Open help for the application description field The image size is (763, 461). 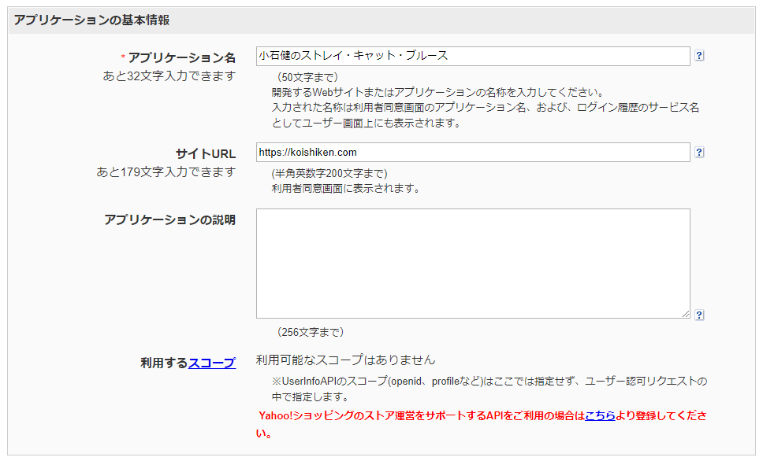tap(699, 313)
